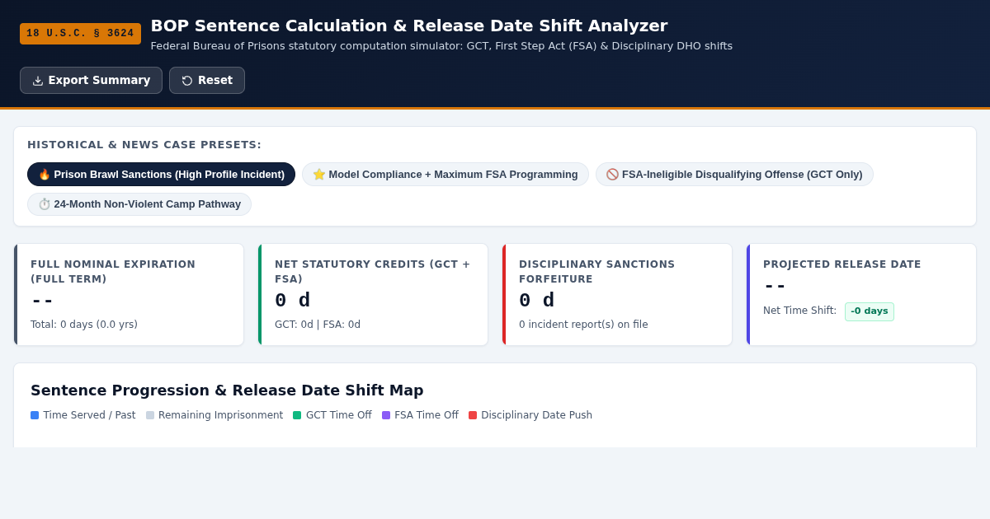Click the -0 days net shift badge

click(870, 311)
